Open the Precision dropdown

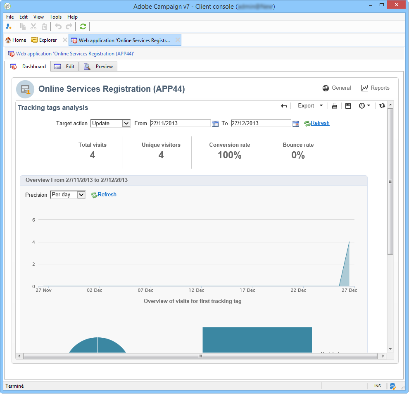(68, 195)
